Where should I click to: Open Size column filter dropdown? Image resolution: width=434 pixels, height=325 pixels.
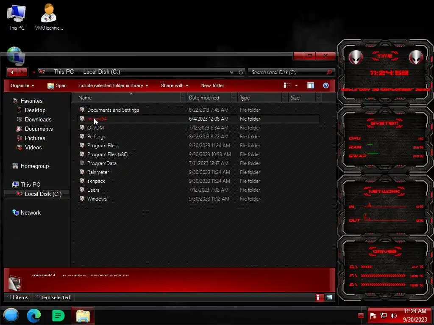pos(319,98)
